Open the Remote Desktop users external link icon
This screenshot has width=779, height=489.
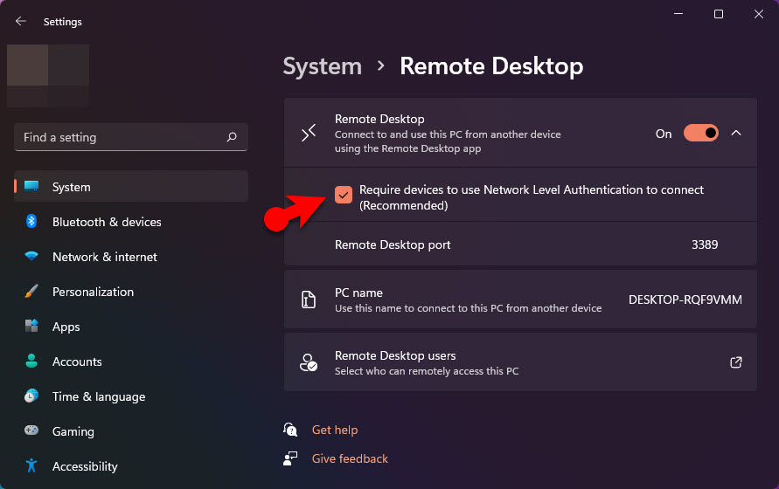click(736, 362)
